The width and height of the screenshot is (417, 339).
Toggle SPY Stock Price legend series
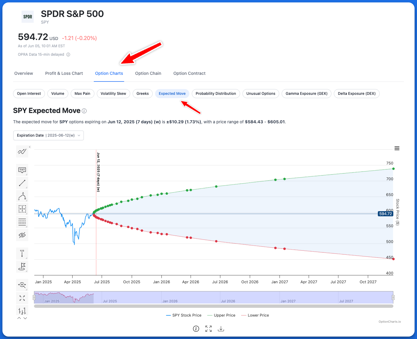(184, 315)
